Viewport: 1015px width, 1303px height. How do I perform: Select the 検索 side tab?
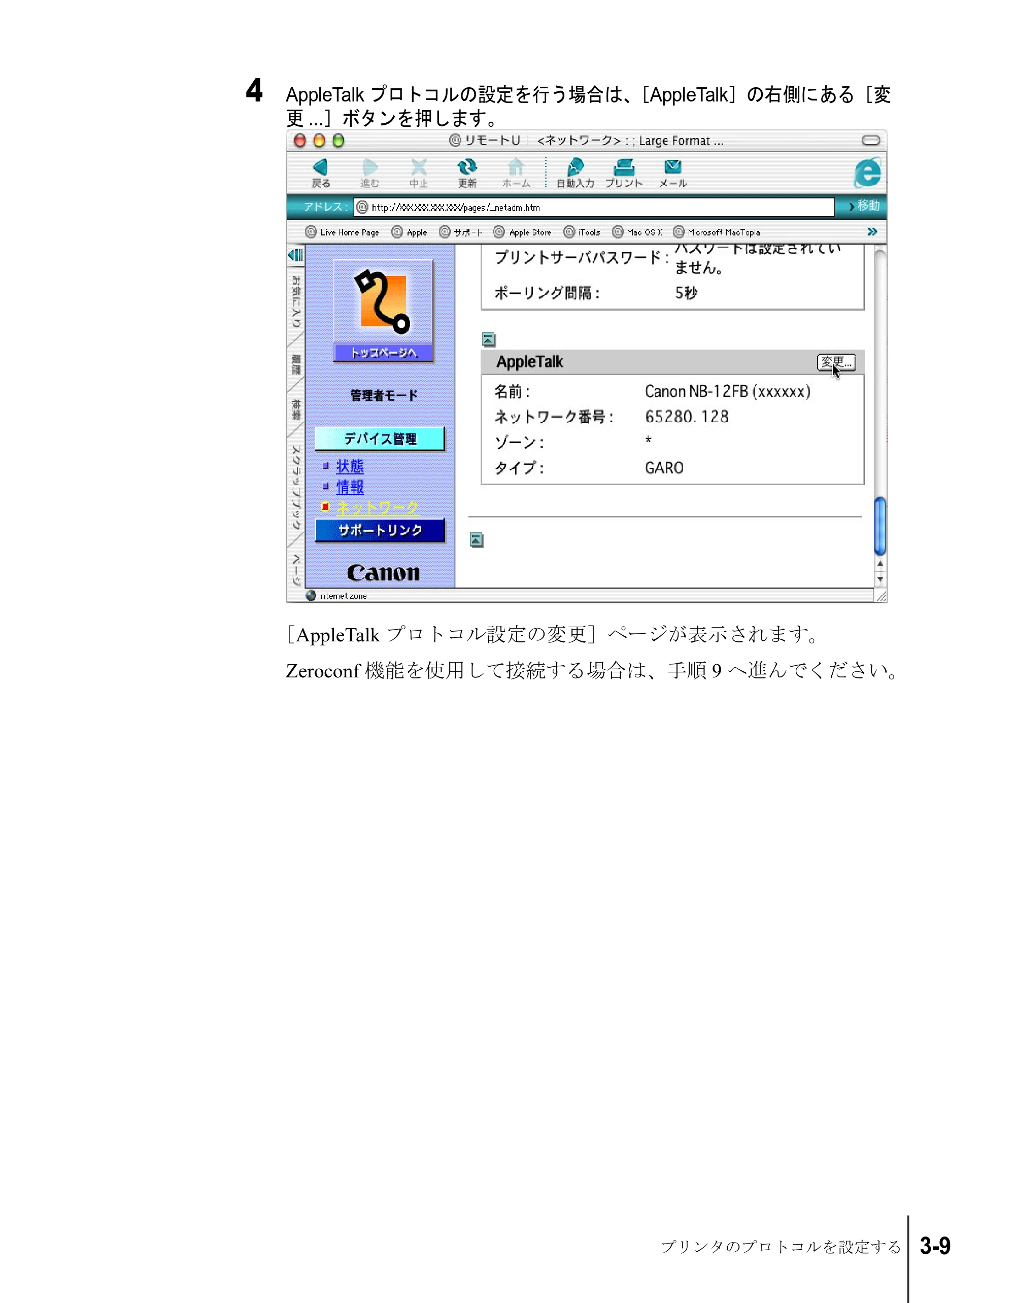tap(295, 409)
